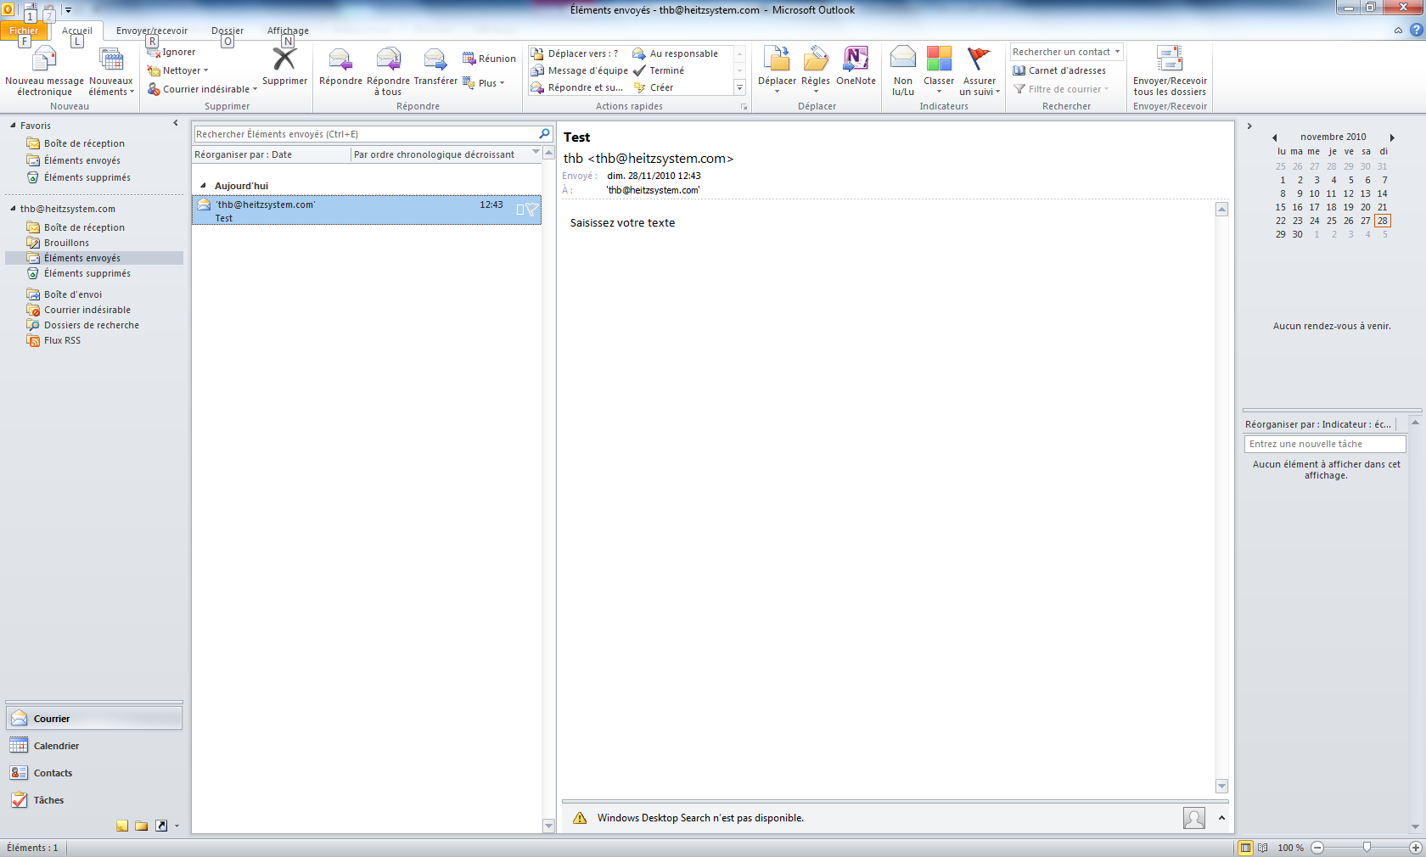This screenshot has width=1426, height=857.
Task: Minimize the ribbon with the caret
Action: point(1398,31)
